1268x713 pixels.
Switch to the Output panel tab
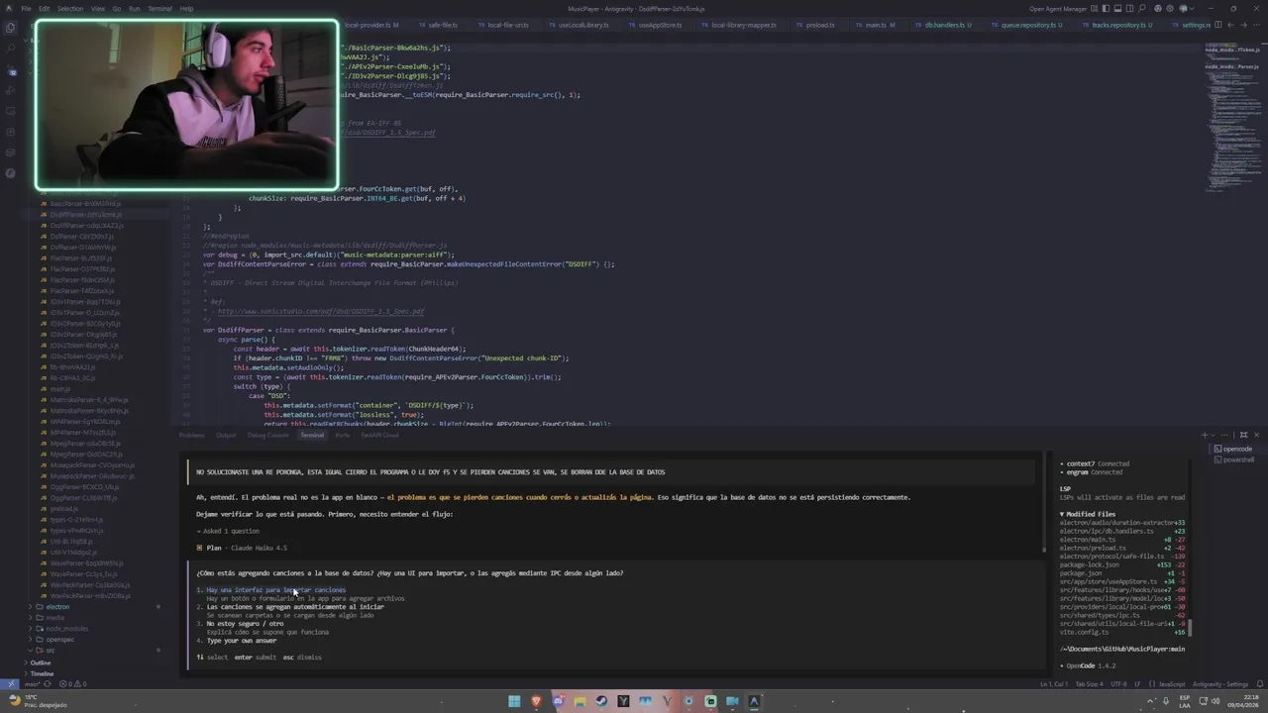tap(226, 435)
